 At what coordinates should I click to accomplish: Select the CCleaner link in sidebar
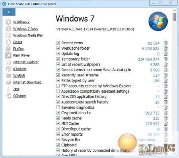pyautogui.click(x=19, y=96)
